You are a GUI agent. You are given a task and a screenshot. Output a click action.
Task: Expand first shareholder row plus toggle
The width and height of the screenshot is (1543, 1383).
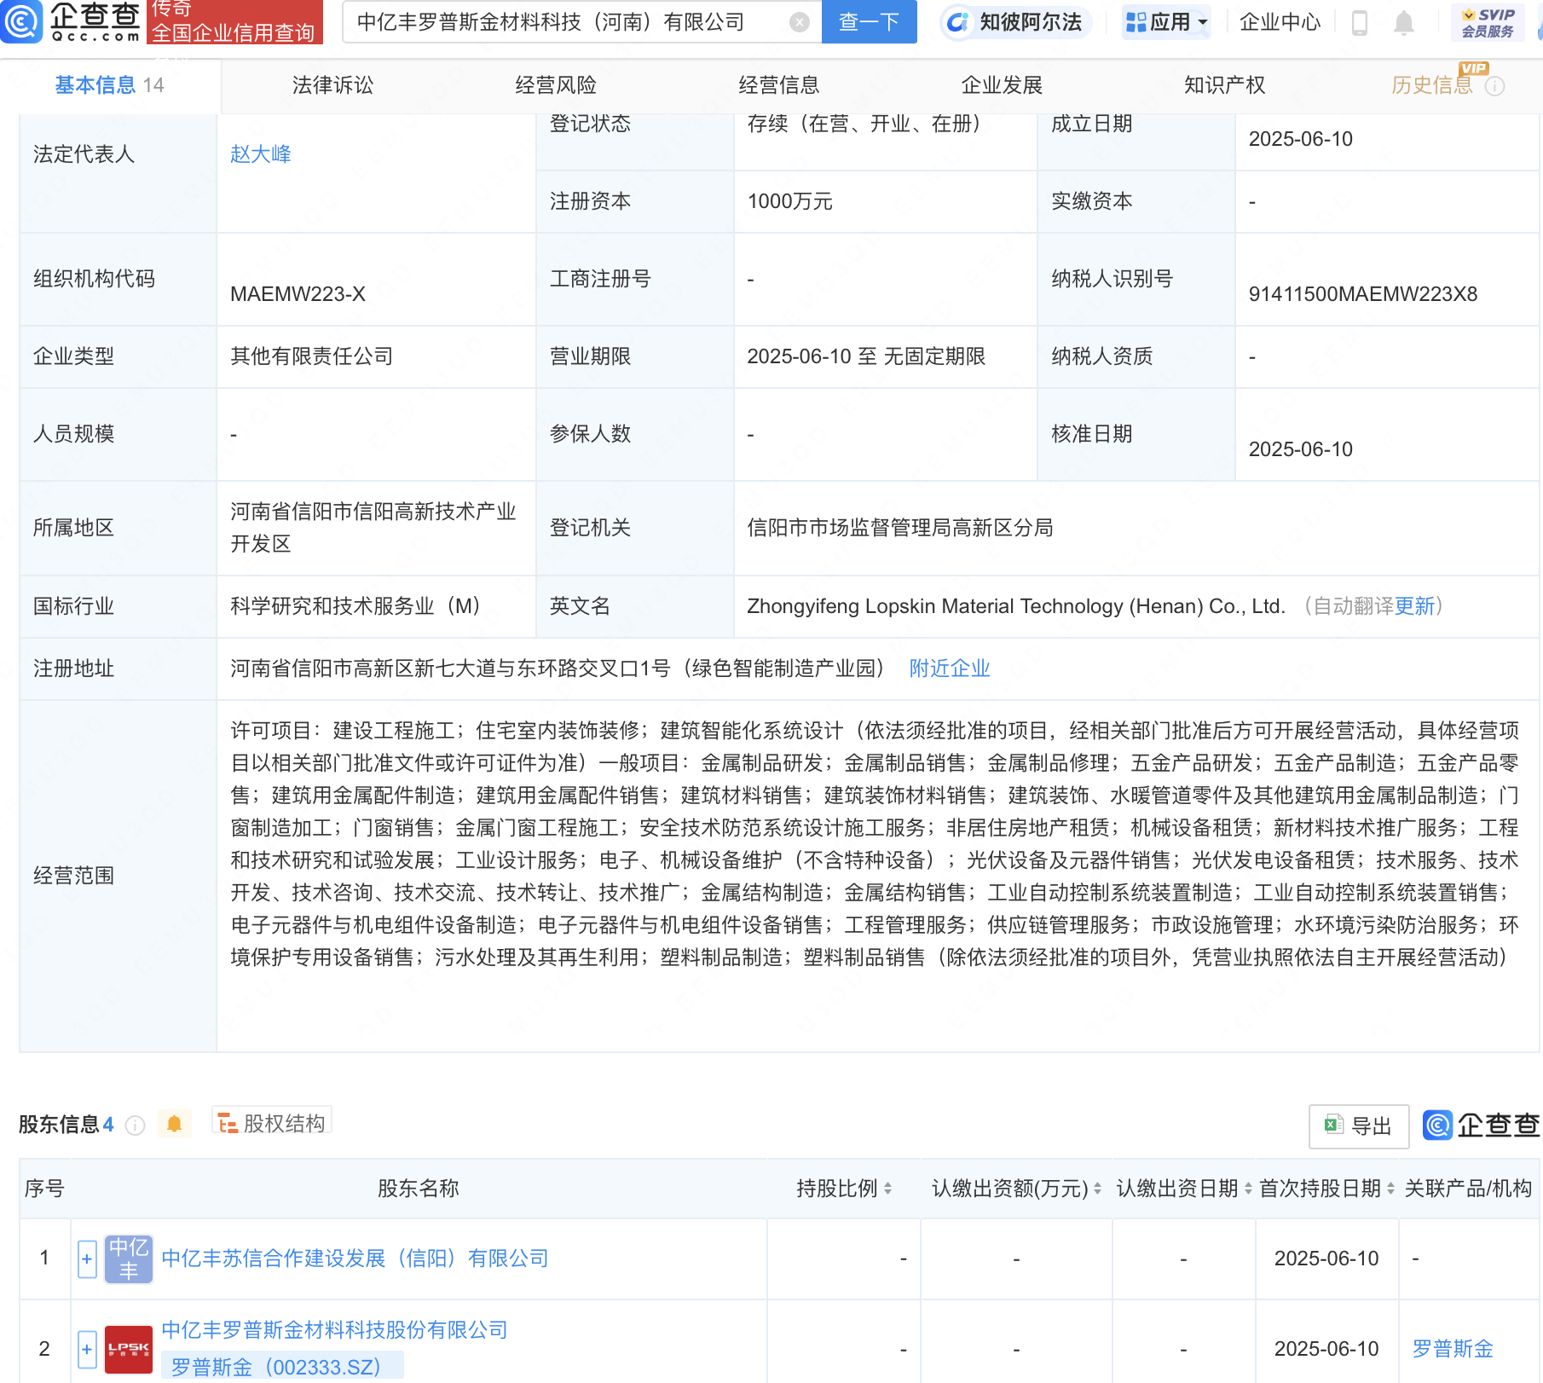(x=87, y=1259)
